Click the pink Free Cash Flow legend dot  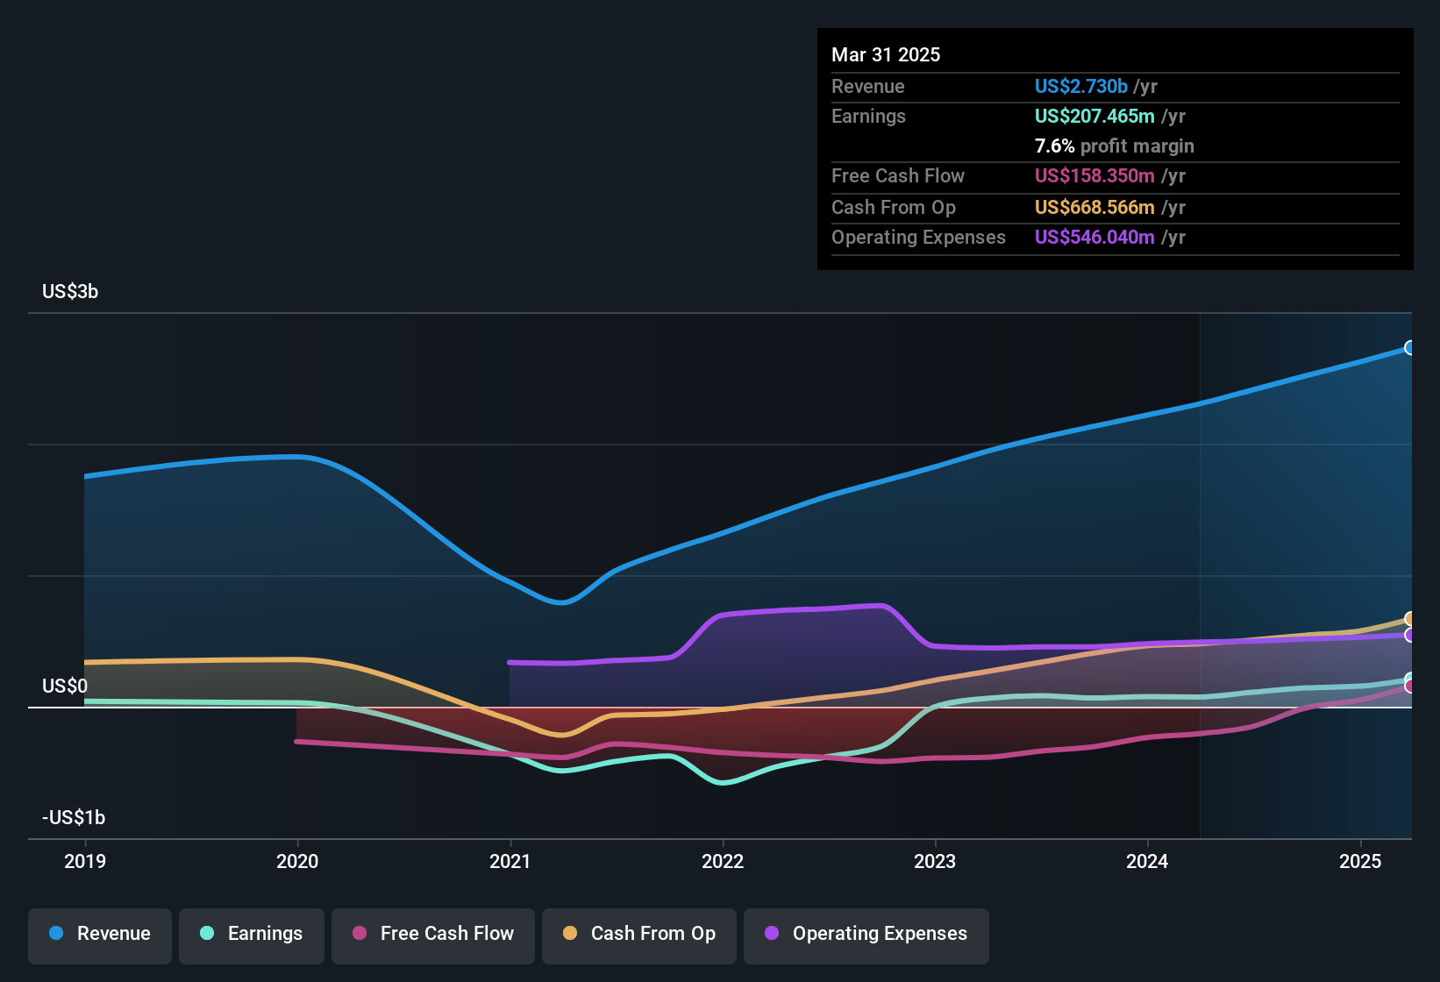pos(360,934)
